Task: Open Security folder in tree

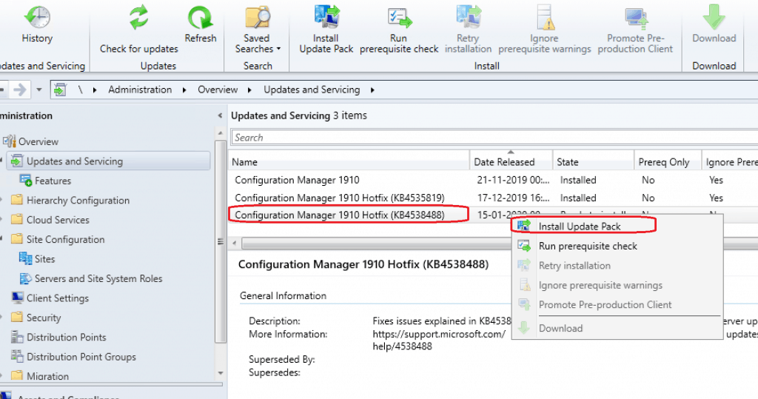Action: [x=44, y=318]
